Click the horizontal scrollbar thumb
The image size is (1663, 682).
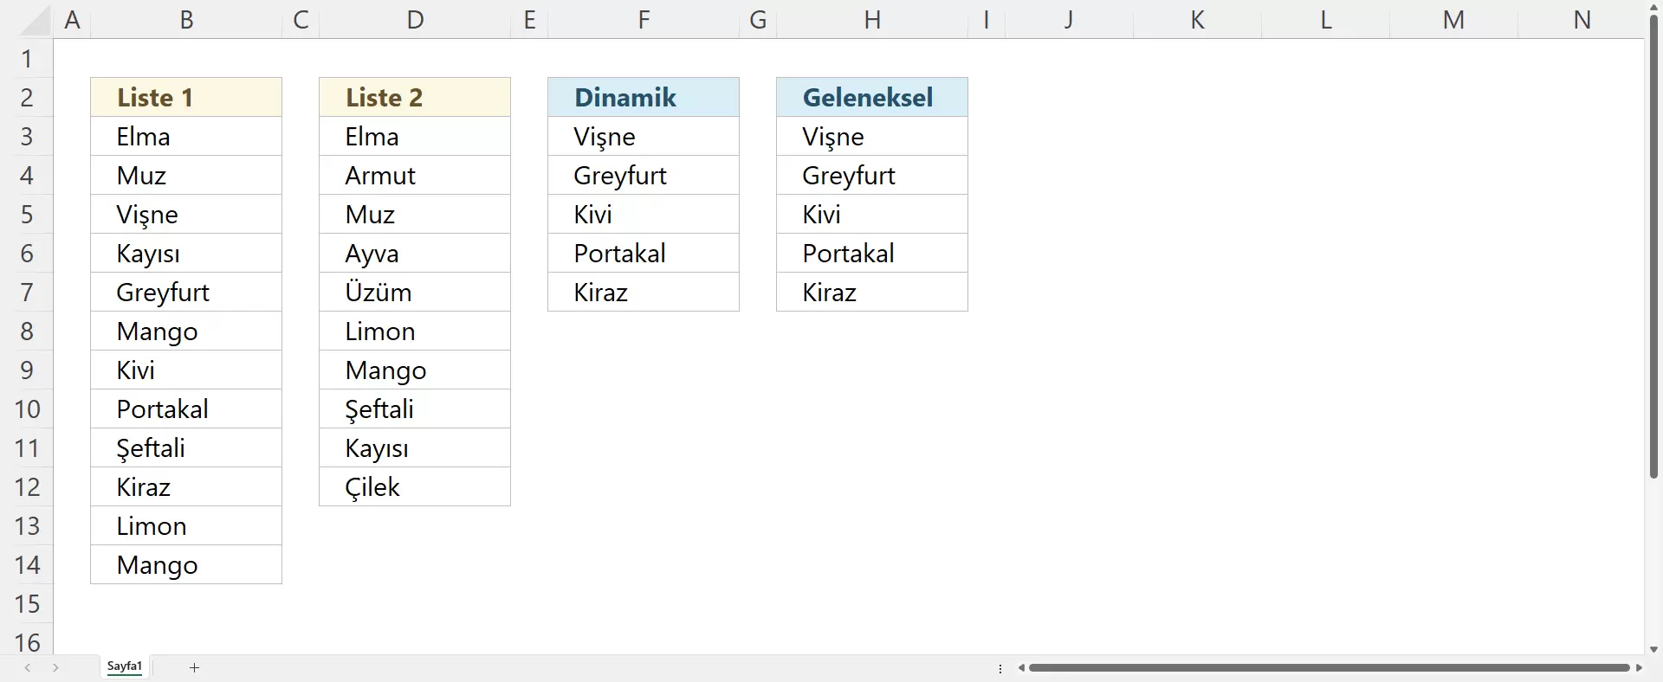(1329, 667)
